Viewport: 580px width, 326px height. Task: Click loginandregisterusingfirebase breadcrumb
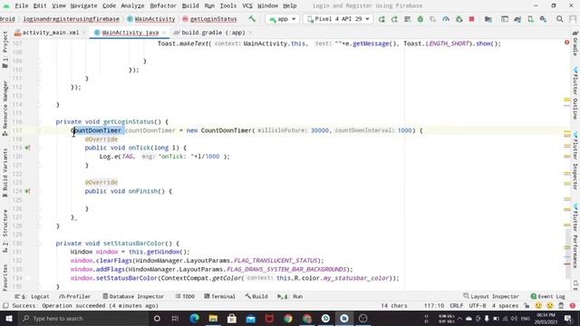coord(71,19)
